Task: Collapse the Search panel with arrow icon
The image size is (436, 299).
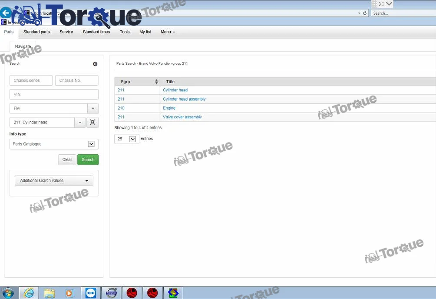Action: click(x=95, y=64)
